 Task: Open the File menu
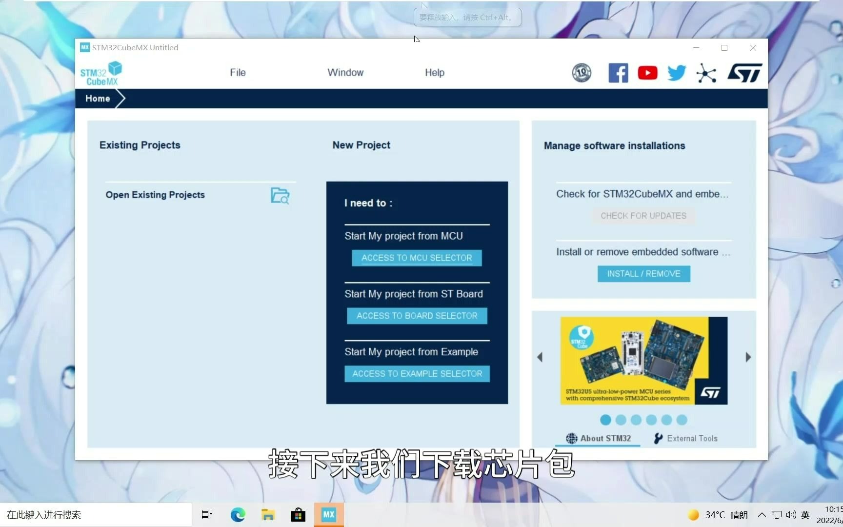point(238,73)
